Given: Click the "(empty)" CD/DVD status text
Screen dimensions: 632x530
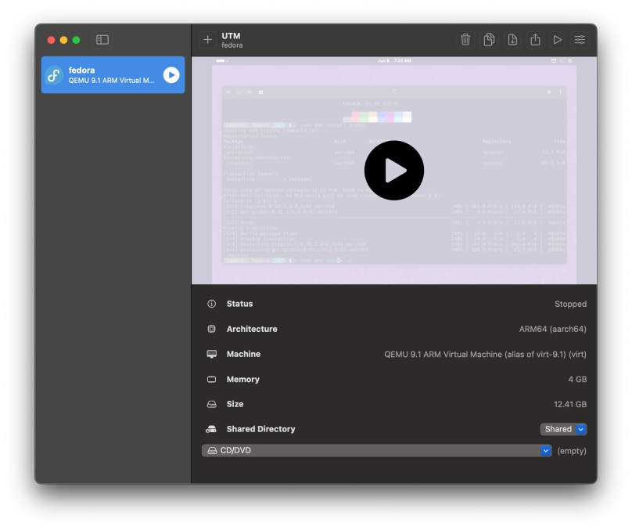Looking at the screenshot, I should pos(572,451).
